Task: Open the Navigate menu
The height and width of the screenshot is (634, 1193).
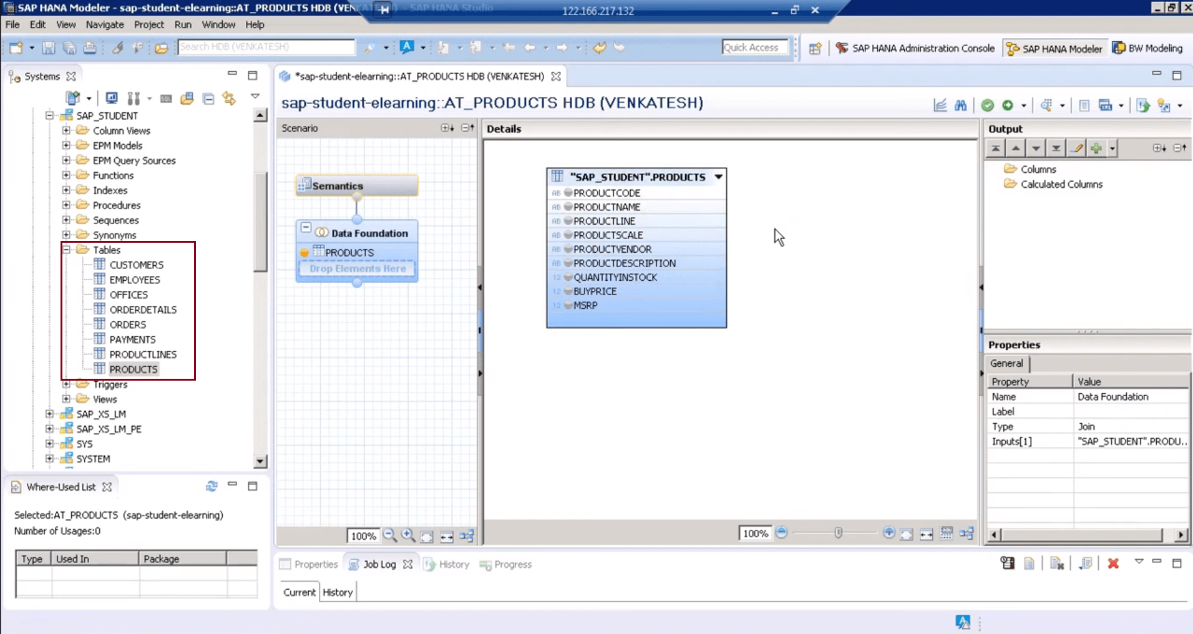Action: tap(104, 25)
